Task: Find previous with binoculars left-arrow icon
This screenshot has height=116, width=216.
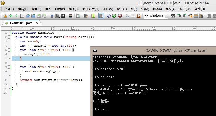Action: pyautogui.click(x=179, y=16)
